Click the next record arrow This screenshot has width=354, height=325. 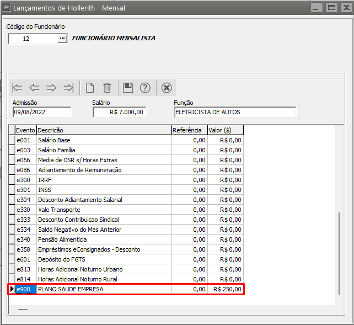[51, 88]
